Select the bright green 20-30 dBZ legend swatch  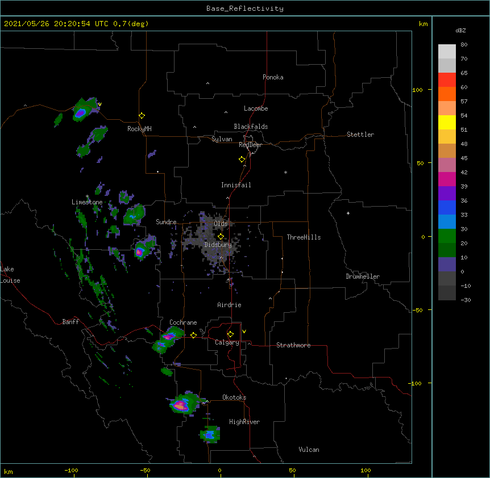pos(447,236)
